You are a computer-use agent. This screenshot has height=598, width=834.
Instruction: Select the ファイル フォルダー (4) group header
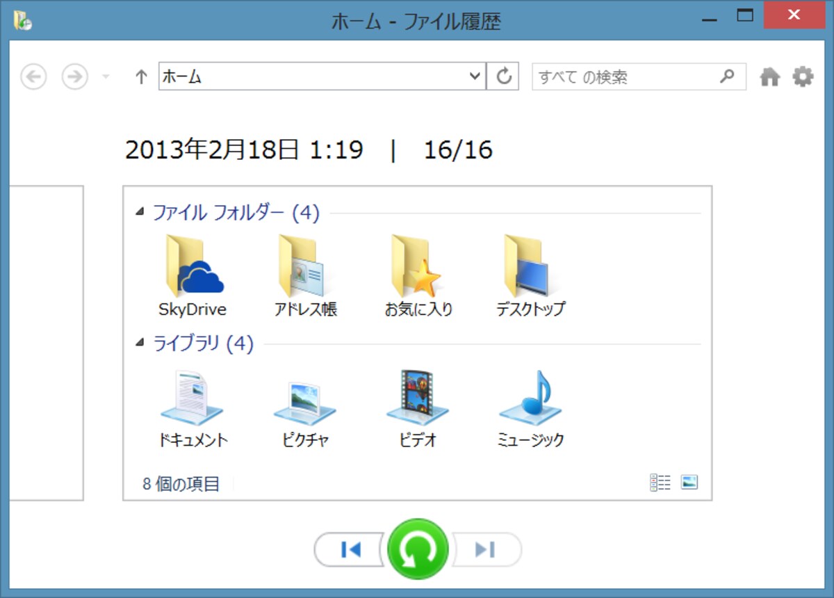(236, 212)
